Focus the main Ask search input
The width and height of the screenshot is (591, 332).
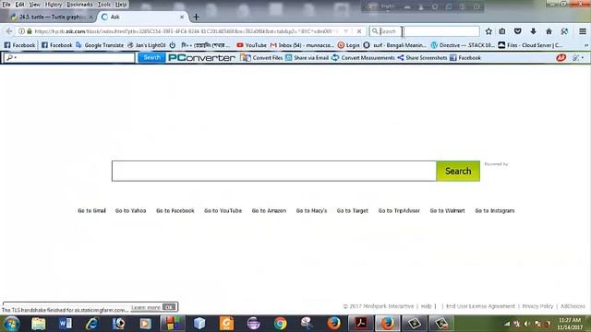pyautogui.click(x=274, y=171)
